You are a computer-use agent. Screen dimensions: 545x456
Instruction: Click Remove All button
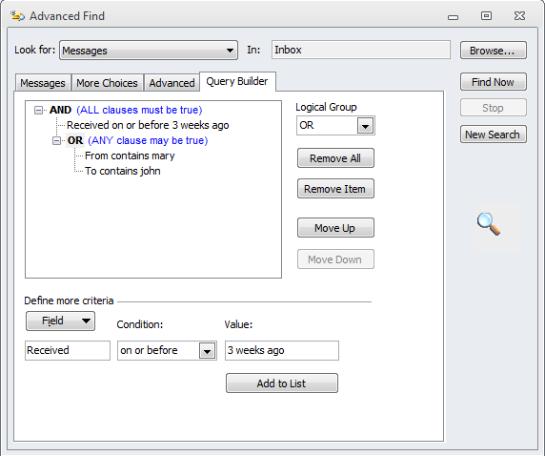coord(335,158)
